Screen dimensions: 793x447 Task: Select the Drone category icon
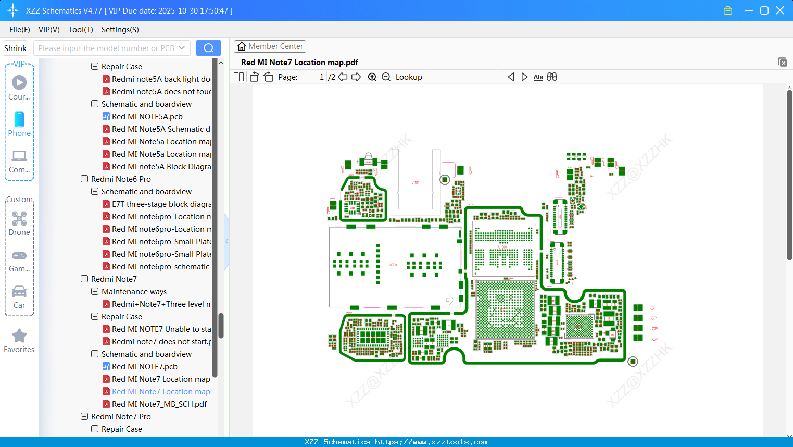click(19, 223)
